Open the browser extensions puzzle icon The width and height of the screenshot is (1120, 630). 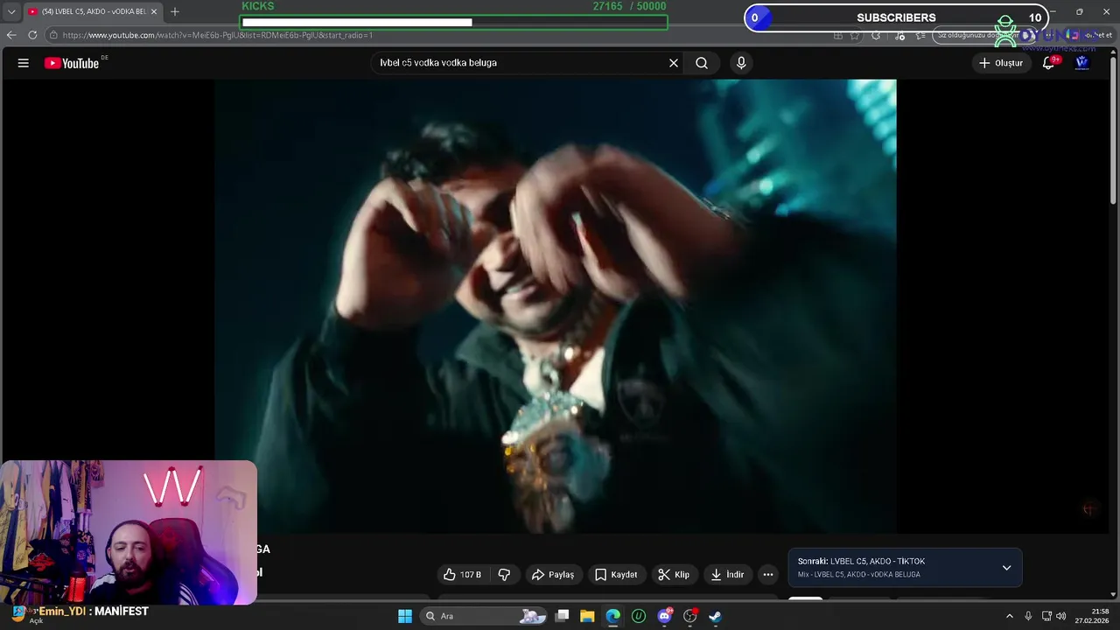tap(876, 35)
